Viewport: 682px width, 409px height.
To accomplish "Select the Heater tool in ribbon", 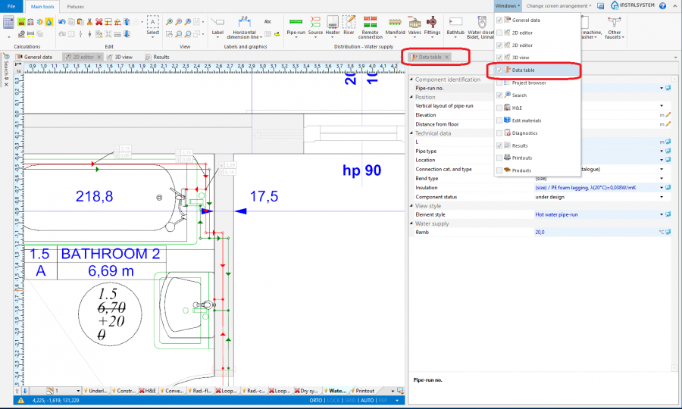I will (333, 22).
